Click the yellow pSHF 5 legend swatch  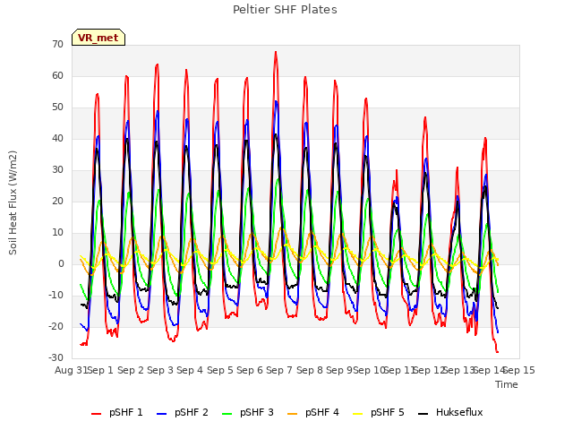tap(358, 414)
